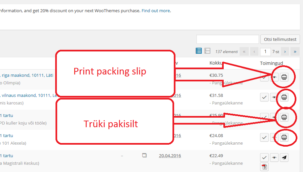Complete the €22.49 order using the checkmark

coord(264,158)
